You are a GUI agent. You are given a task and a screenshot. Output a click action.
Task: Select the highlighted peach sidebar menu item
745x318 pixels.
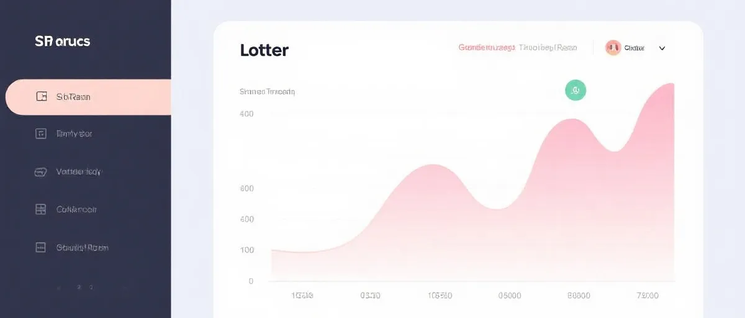[88, 97]
